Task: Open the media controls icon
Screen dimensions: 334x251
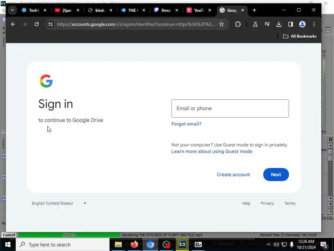Action: tap(267, 24)
